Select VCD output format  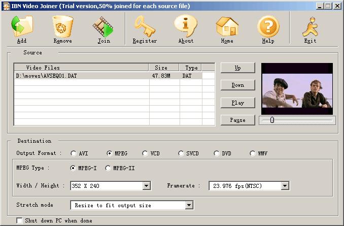click(145, 153)
